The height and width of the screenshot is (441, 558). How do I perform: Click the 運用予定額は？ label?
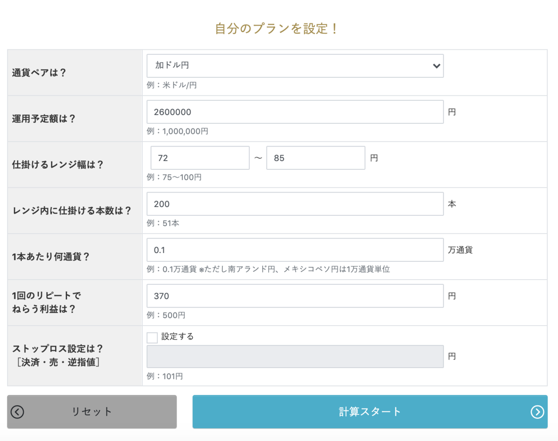44,119
